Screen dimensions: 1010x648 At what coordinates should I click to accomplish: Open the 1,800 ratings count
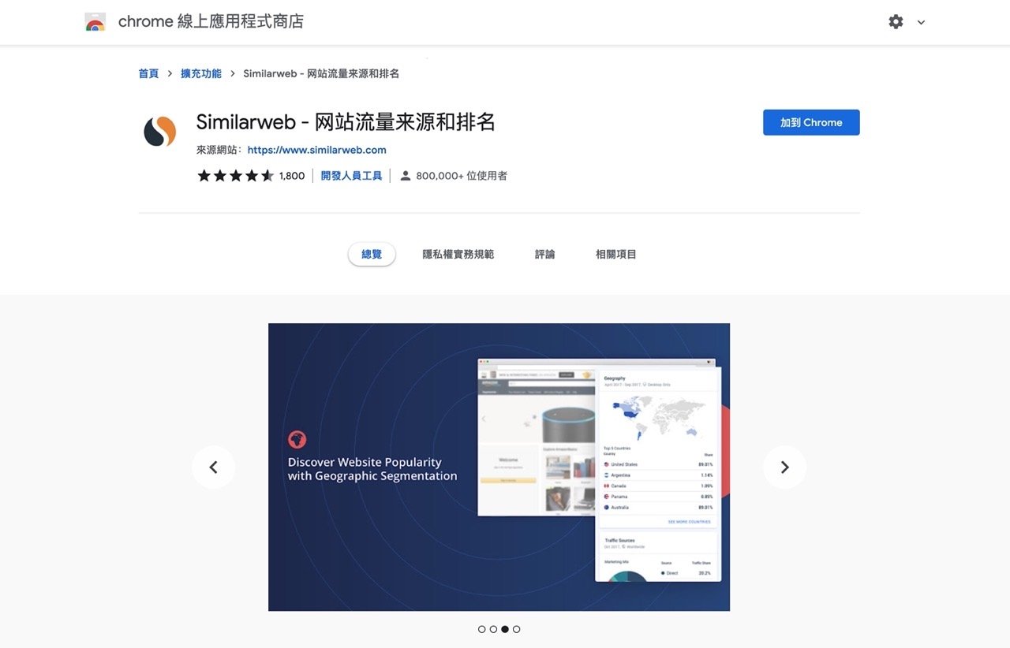pos(292,176)
